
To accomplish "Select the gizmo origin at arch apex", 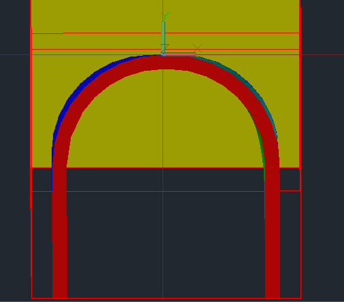I will pyautogui.click(x=162, y=54).
